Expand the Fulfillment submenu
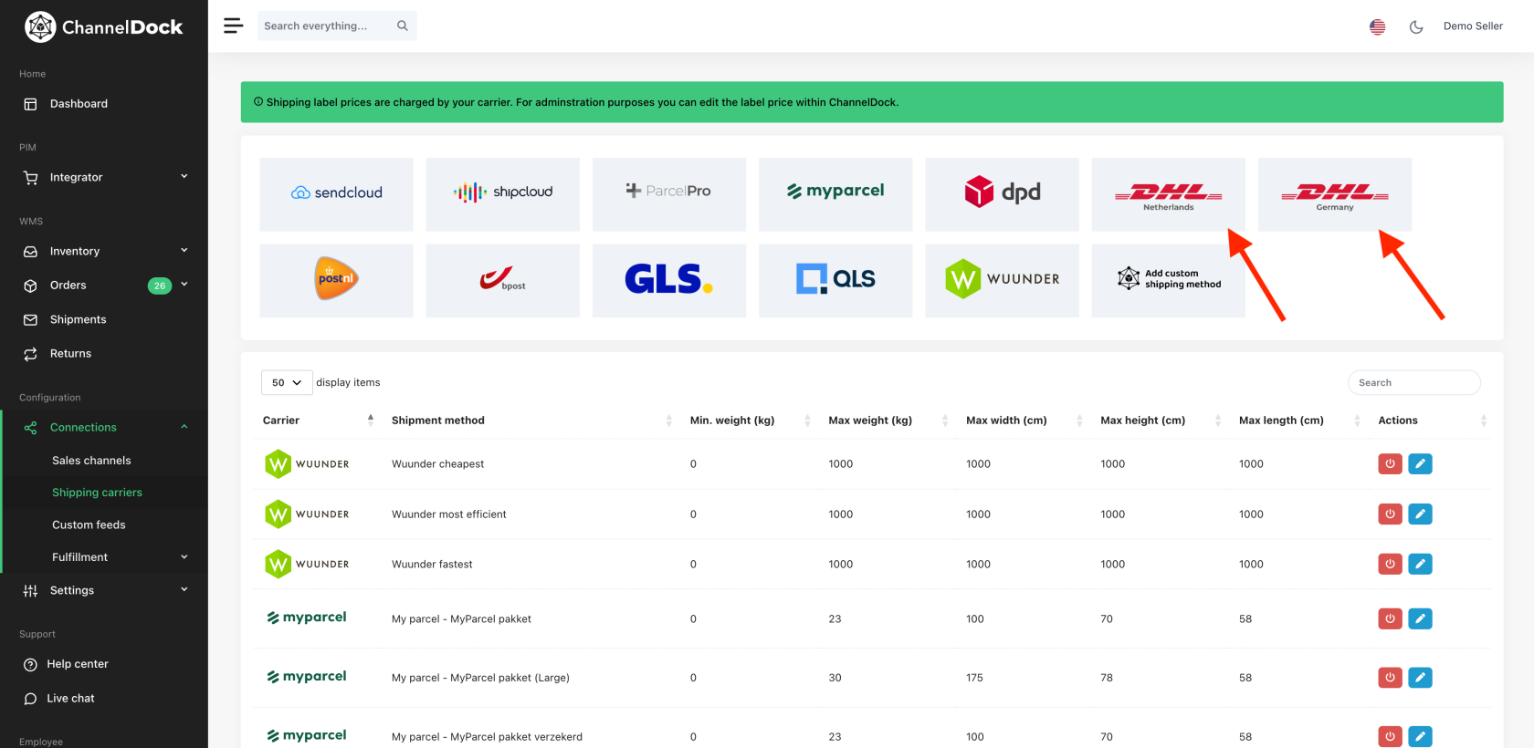Screen dimensions: 1534x748 (104, 557)
